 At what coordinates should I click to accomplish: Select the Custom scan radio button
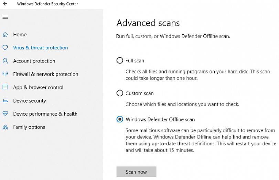point(120,93)
